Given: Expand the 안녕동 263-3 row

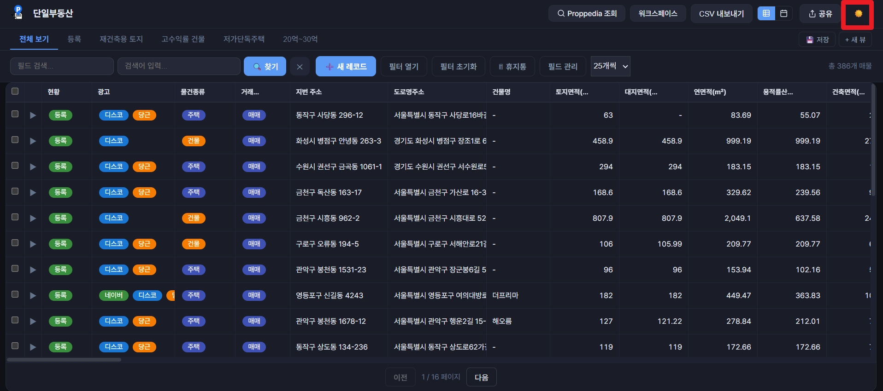Looking at the screenshot, I should coord(33,141).
